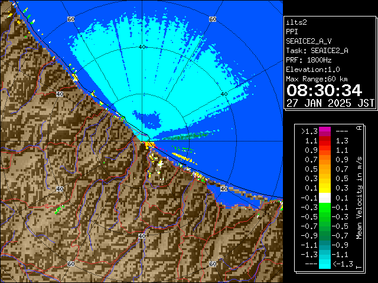
Task: Click the "Task: SEAICE2_A" line
Action: click(x=317, y=51)
